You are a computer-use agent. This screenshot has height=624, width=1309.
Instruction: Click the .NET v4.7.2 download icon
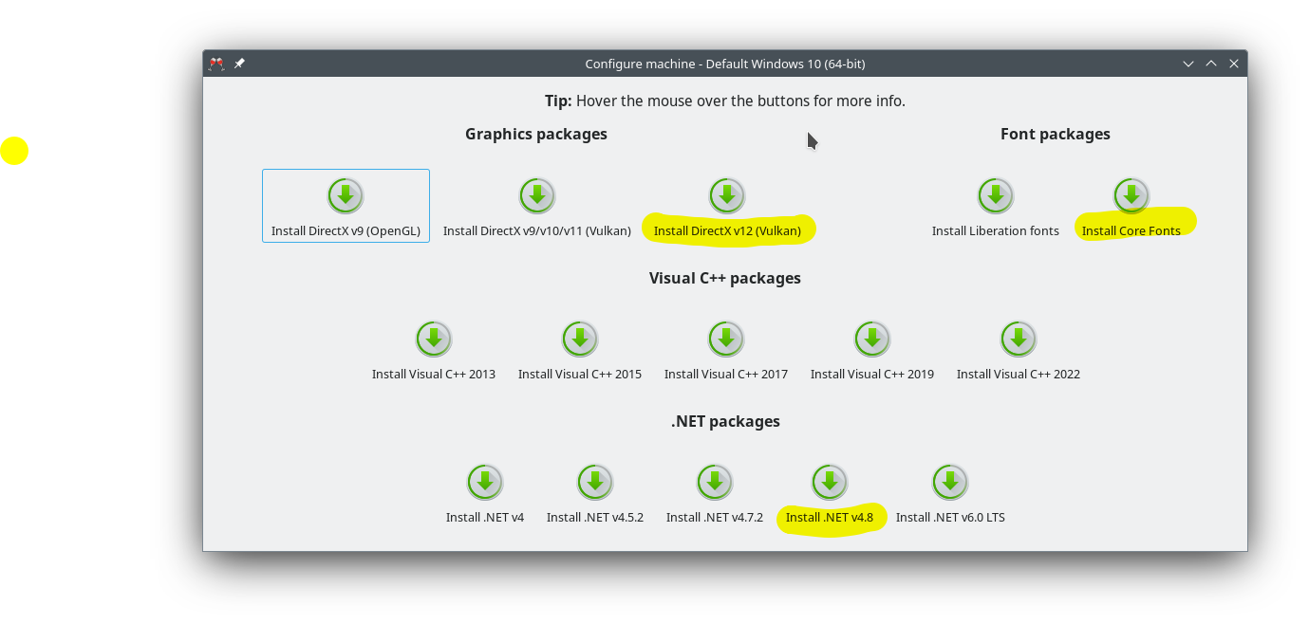point(715,483)
